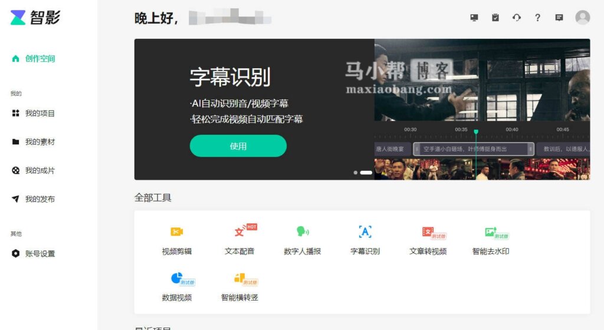Click the filmstrip thumbnails in banner
This screenshot has width=604, height=330.
point(482,169)
